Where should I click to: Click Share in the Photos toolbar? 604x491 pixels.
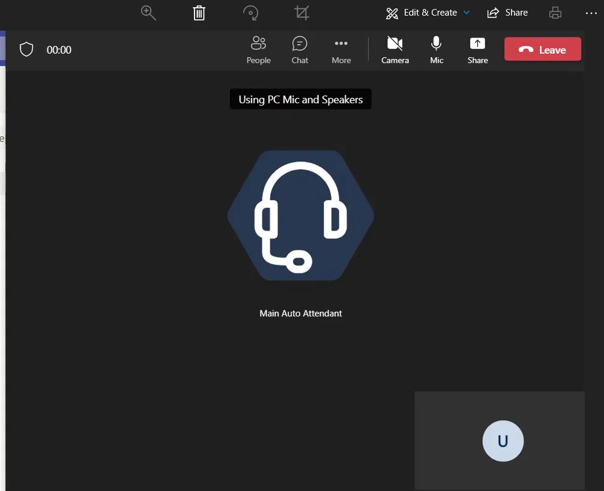pos(507,13)
